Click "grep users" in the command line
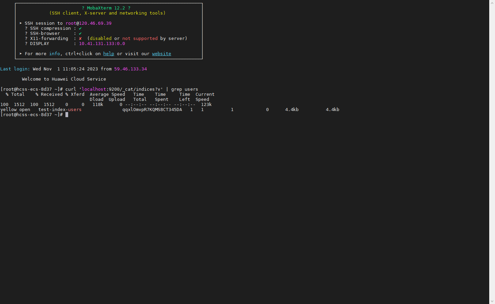The image size is (495, 304). (184, 89)
